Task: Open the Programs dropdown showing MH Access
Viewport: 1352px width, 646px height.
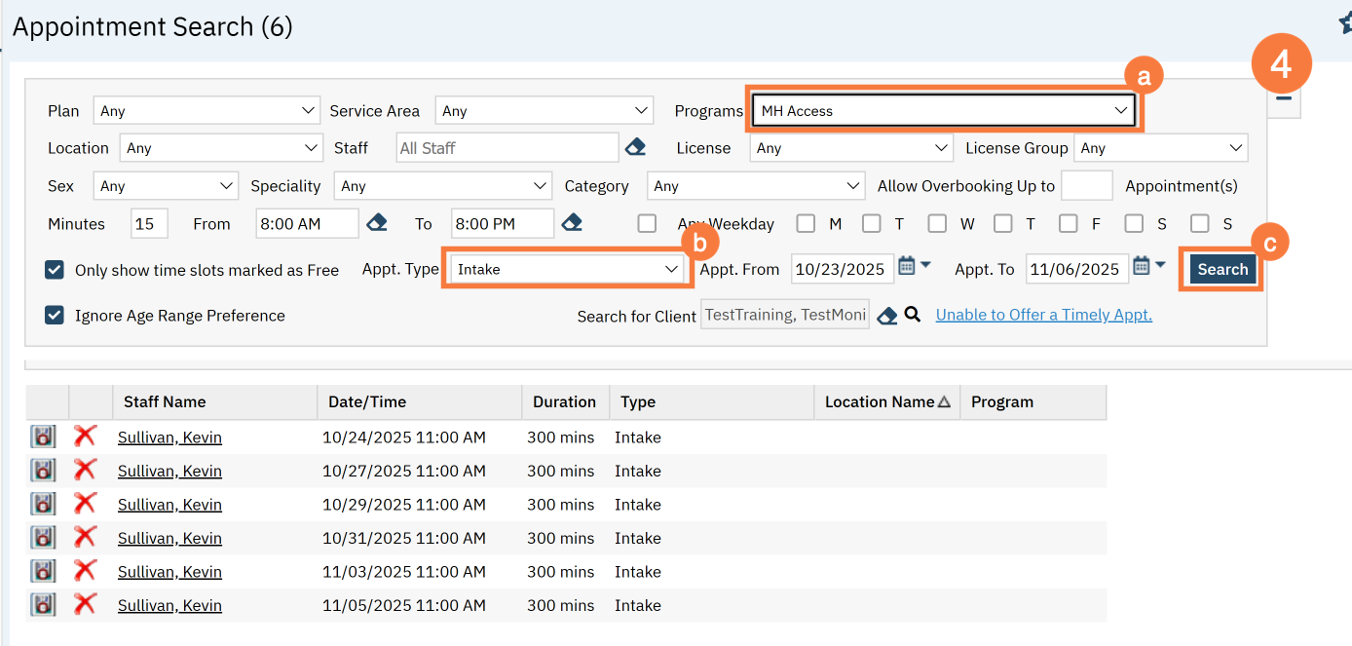Action: [943, 111]
